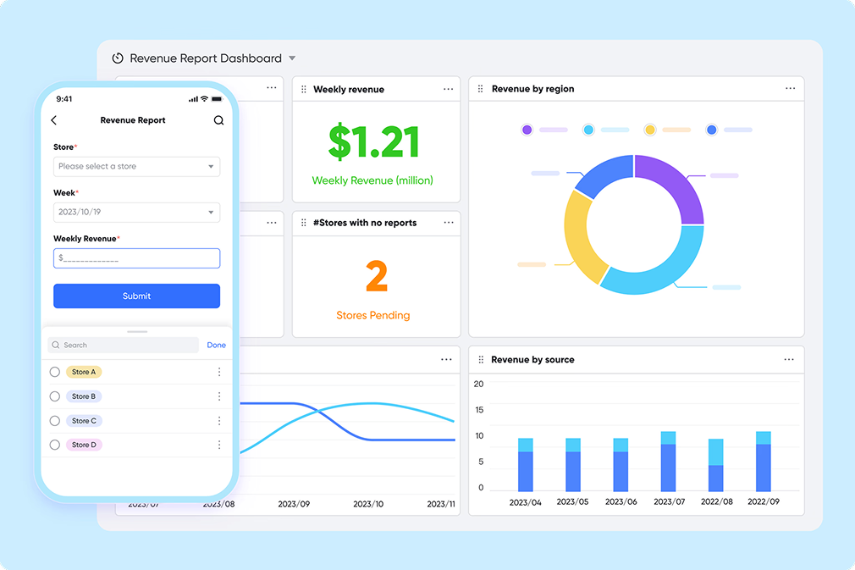Choose the Store D radio option

click(x=55, y=445)
